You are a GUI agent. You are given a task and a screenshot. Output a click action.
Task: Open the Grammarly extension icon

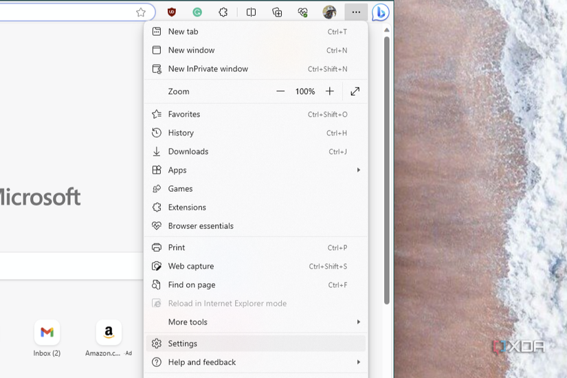pyautogui.click(x=197, y=12)
